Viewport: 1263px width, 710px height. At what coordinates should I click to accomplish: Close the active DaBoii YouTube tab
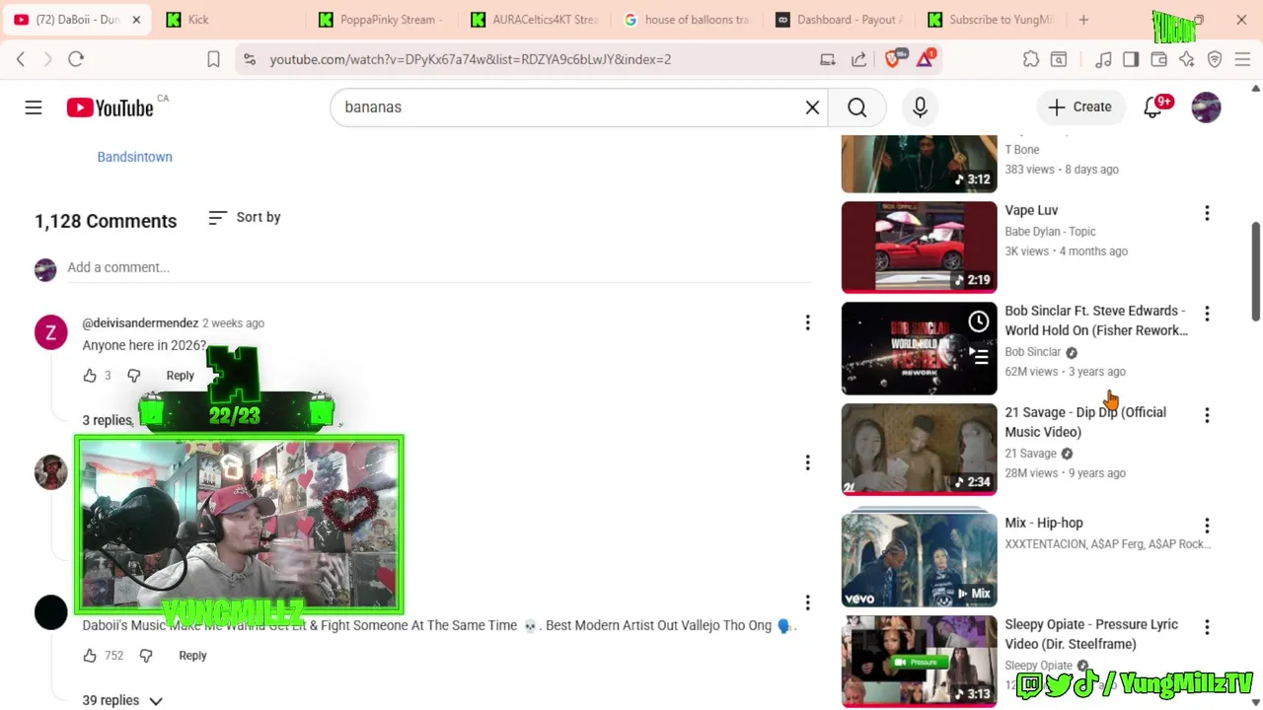point(136,20)
